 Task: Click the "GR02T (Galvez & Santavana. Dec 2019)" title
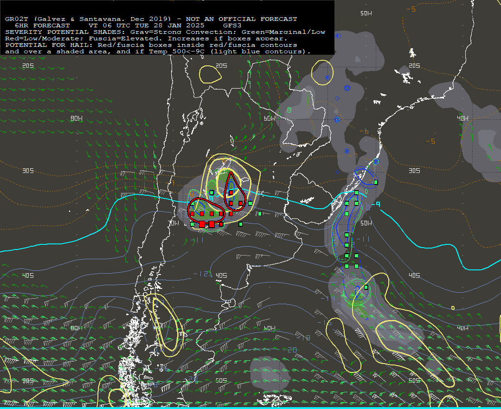tap(88, 19)
